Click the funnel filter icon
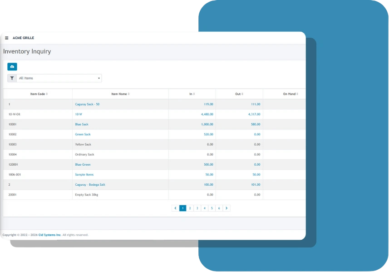Screen dimensions: 389x272 pyautogui.click(x=12, y=78)
